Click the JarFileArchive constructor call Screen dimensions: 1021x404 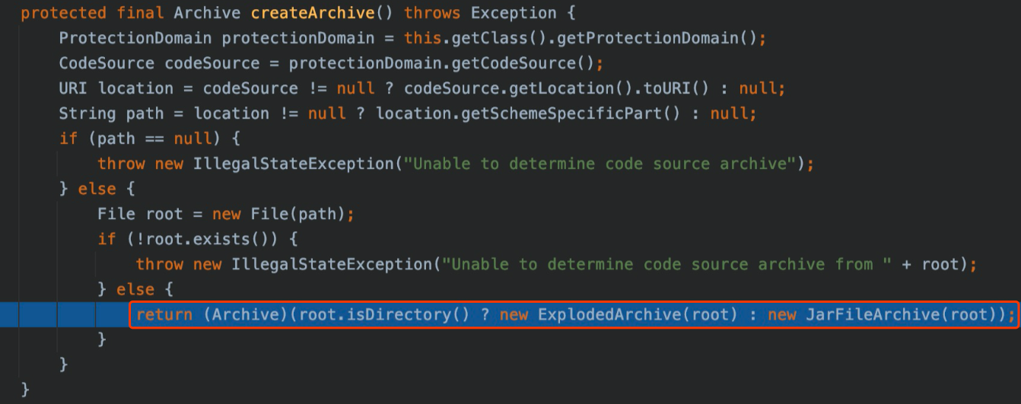coord(900,314)
